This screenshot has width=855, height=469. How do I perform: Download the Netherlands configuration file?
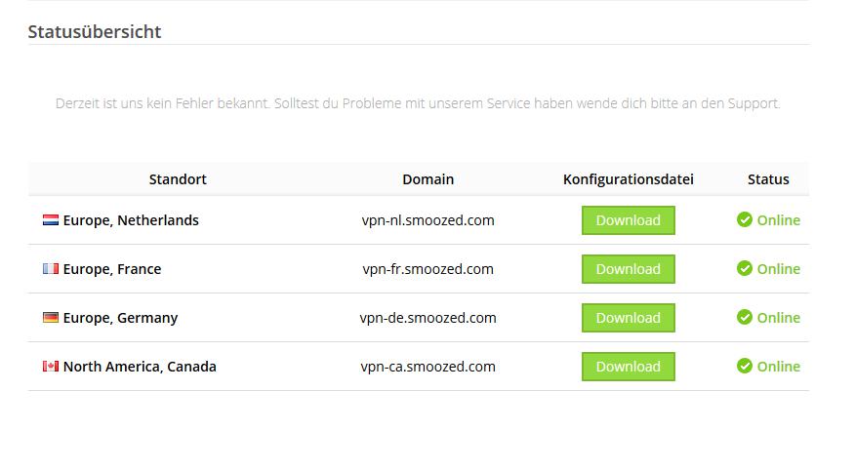click(x=629, y=220)
